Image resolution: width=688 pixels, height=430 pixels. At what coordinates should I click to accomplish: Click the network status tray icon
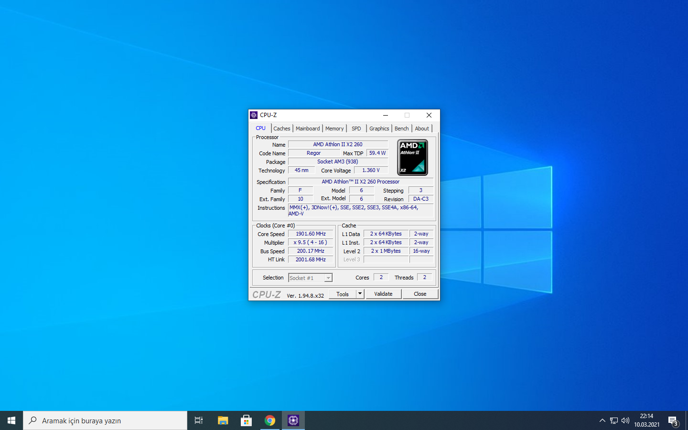pyautogui.click(x=614, y=420)
